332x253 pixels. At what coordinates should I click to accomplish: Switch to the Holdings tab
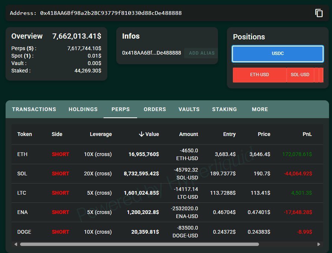pos(83,109)
